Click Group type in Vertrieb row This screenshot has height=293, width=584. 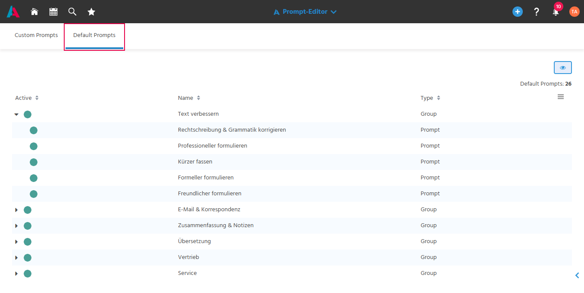click(429, 257)
